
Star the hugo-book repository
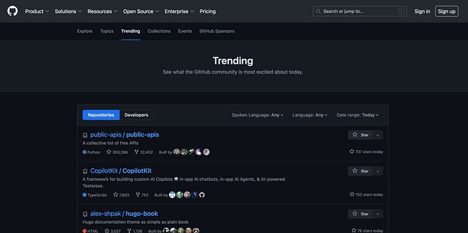360,214
